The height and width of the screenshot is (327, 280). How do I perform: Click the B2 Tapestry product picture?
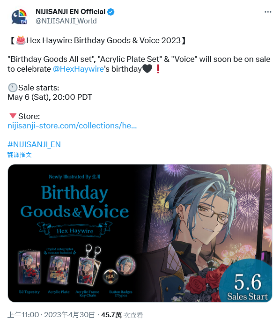29,267
